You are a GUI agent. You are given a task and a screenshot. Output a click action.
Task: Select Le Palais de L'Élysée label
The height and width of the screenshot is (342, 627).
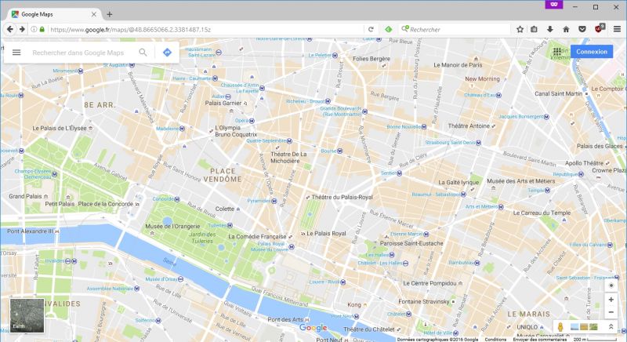click(x=60, y=128)
